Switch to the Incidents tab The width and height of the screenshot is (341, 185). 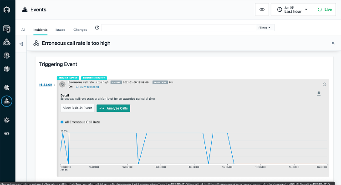click(x=40, y=29)
